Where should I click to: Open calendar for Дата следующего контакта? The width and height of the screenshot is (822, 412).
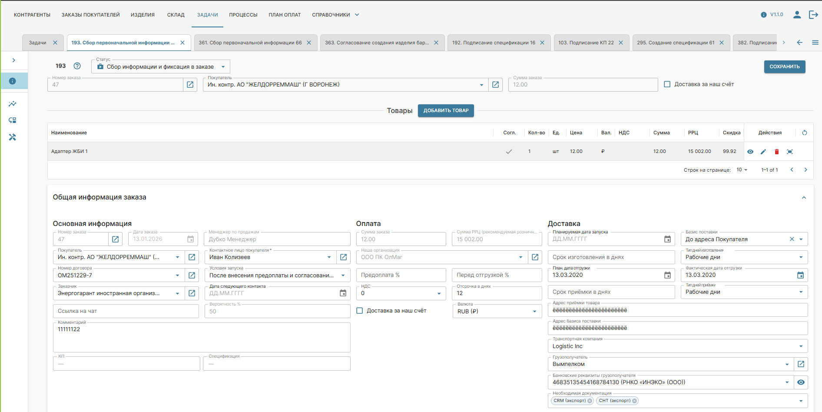point(343,293)
